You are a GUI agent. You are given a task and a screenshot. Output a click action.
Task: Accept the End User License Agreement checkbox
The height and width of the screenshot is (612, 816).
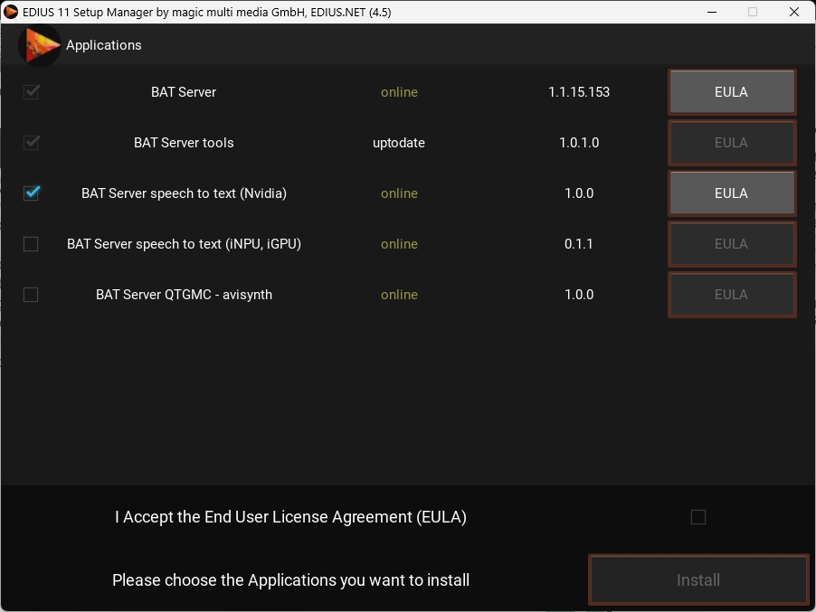(x=697, y=517)
